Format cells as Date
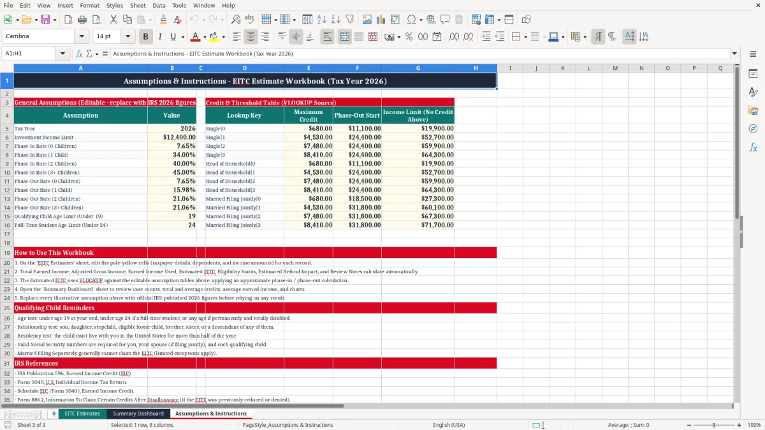 click(437, 37)
